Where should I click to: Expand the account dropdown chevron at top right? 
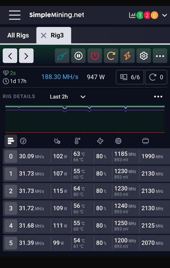(165, 15)
